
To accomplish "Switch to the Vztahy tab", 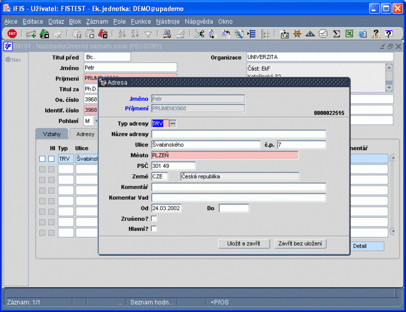I will (x=51, y=134).
